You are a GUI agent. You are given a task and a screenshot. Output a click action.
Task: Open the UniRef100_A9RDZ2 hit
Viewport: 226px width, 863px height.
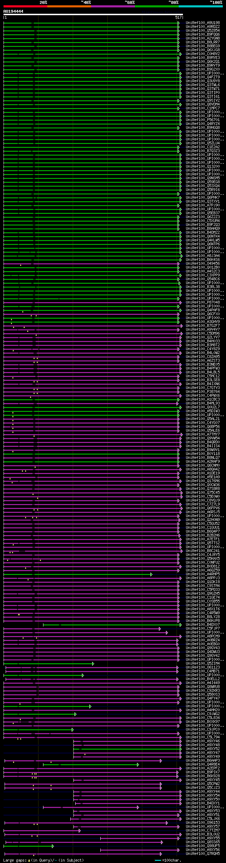pos(203,27)
